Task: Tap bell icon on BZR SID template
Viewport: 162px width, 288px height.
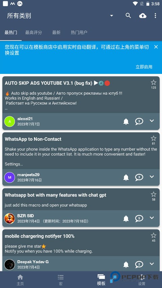Action: 126,219
